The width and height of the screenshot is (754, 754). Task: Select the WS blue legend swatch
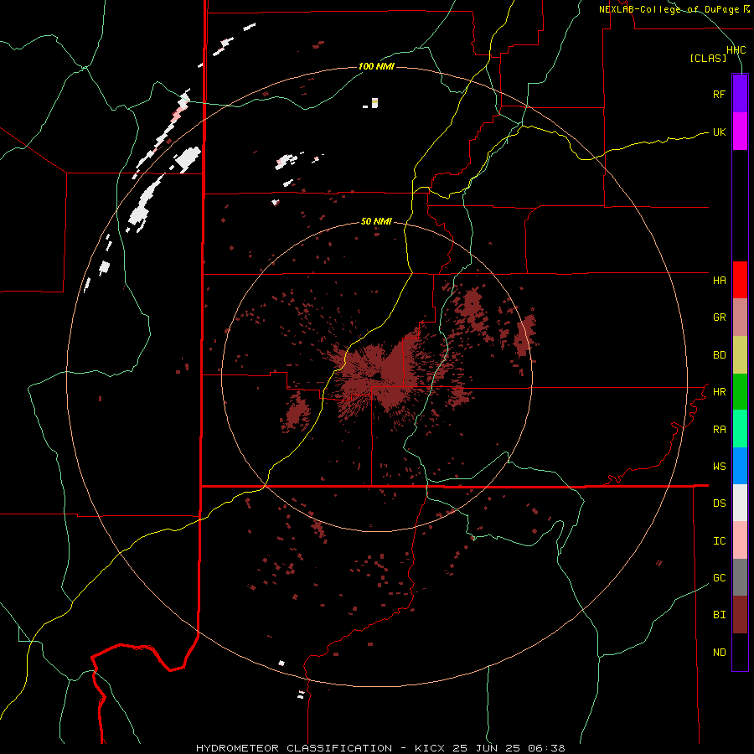click(x=740, y=466)
